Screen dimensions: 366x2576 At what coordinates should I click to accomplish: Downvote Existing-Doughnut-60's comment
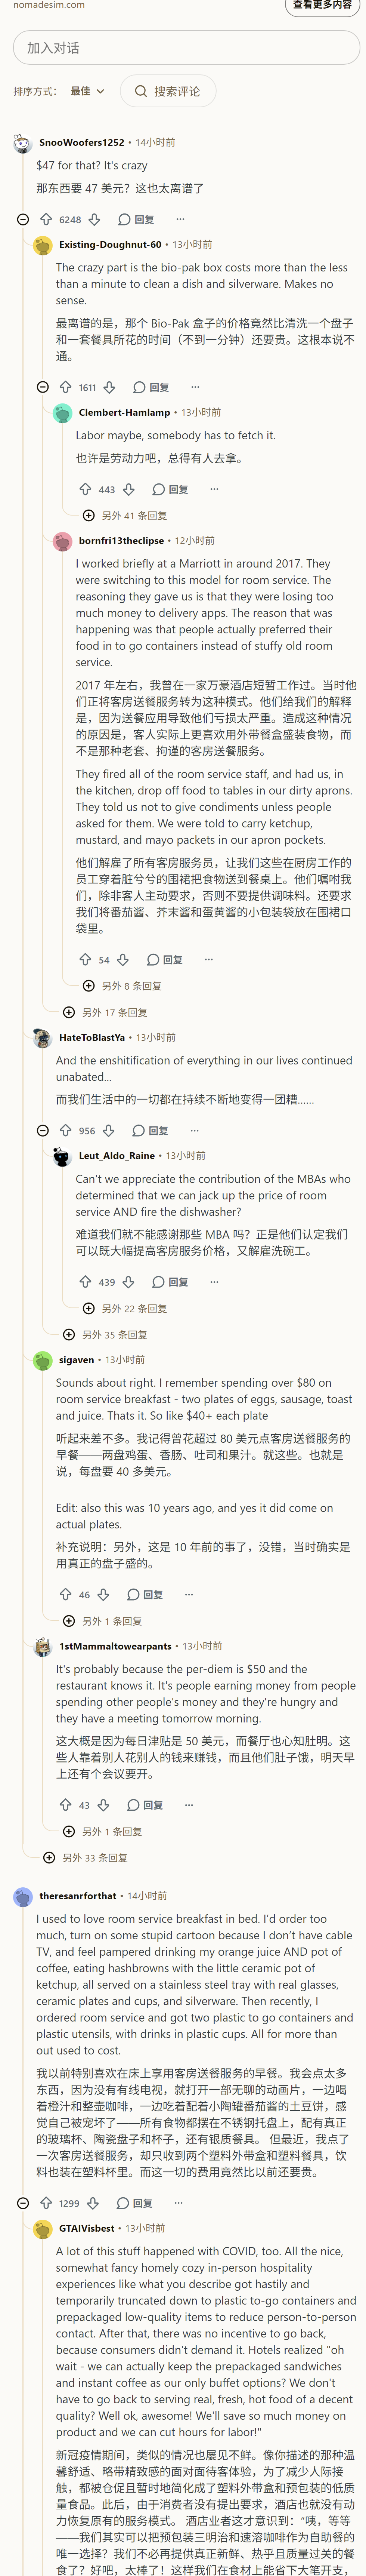click(x=109, y=387)
